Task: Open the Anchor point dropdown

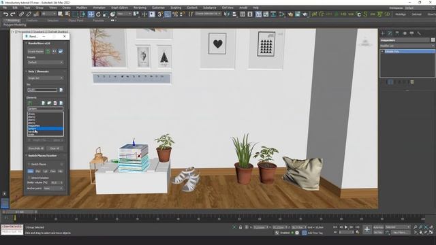Action: pyautogui.click(x=53, y=189)
